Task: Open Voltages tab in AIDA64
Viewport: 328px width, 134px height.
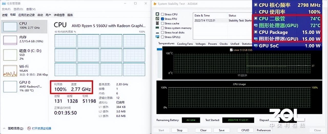Action: pyautogui.click(x=201, y=44)
